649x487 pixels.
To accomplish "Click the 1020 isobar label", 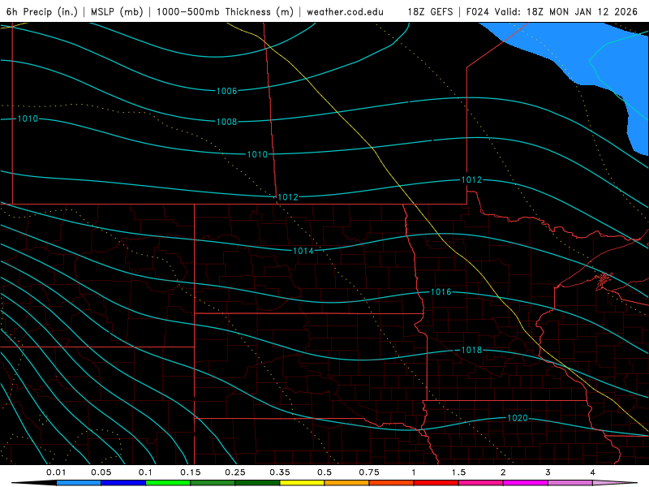I will pos(518,418).
